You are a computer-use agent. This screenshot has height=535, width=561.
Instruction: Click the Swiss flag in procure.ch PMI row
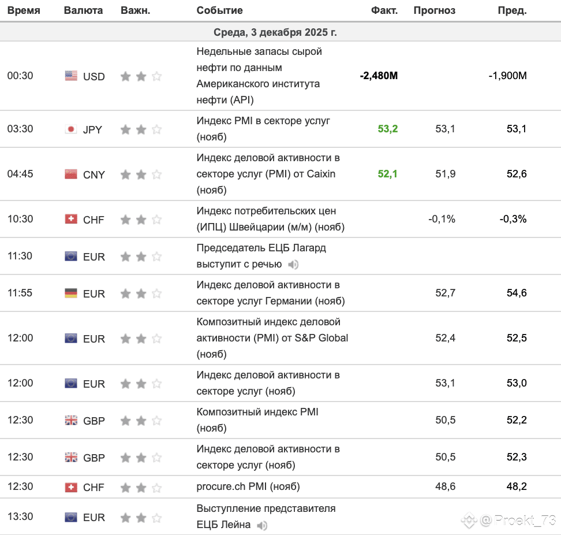coord(71,488)
